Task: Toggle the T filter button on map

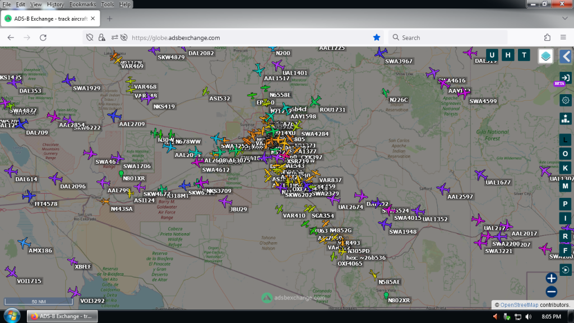Action: 524,56
